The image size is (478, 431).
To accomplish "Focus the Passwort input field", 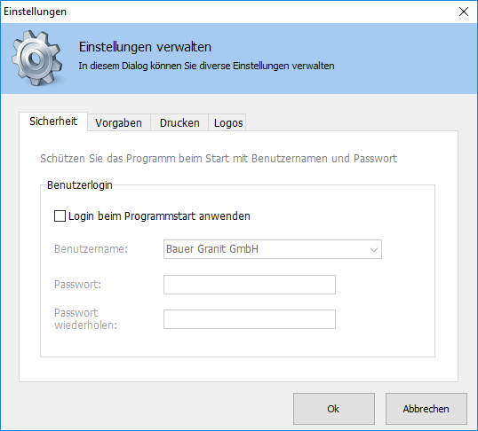I will 250,285.
